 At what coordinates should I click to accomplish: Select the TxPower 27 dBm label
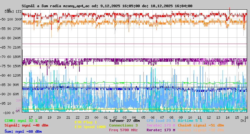(x=124, y=120)
